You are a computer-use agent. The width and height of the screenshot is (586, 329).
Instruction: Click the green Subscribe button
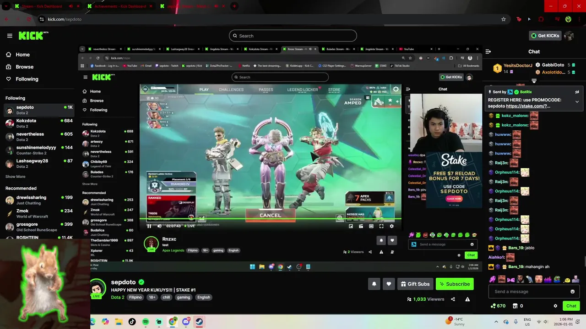pyautogui.click(x=455, y=284)
